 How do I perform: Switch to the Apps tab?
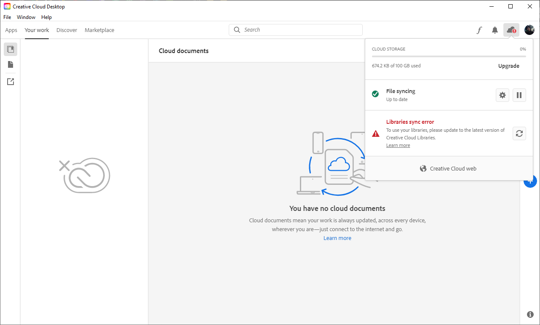pos(11,30)
